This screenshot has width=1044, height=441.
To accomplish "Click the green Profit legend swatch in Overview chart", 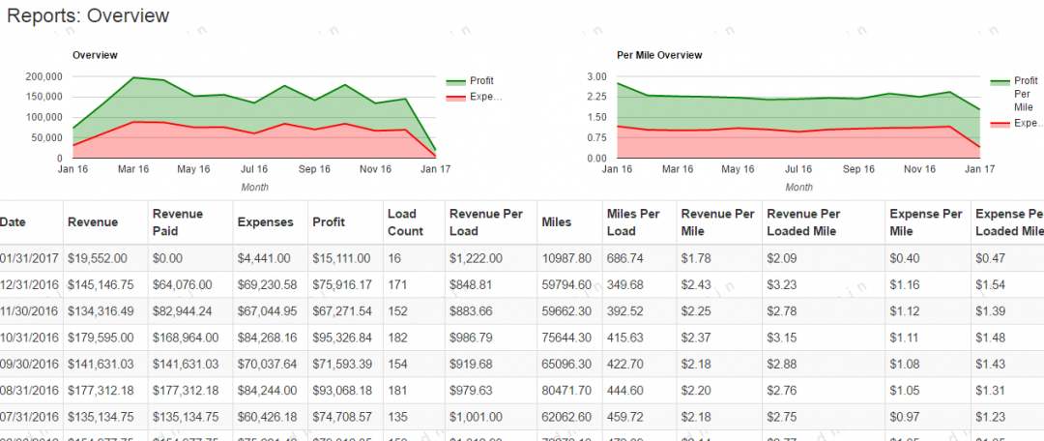I will point(454,81).
